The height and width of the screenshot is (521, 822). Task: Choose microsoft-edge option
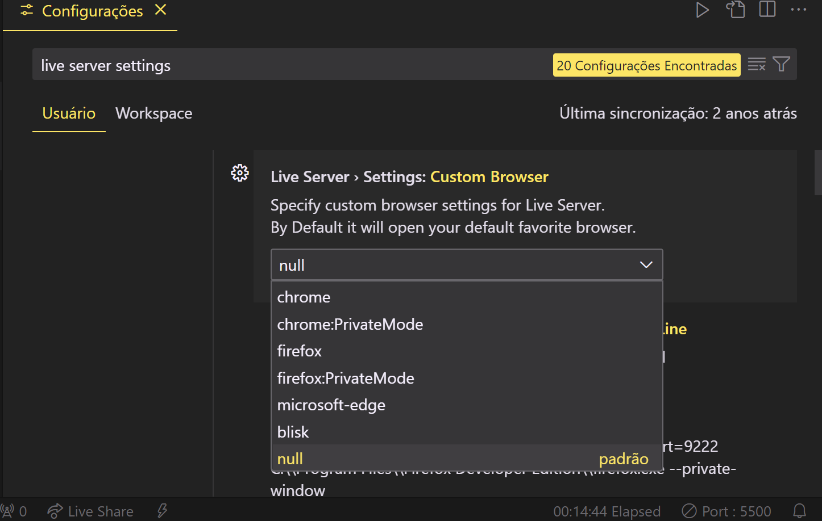coord(467,405)
